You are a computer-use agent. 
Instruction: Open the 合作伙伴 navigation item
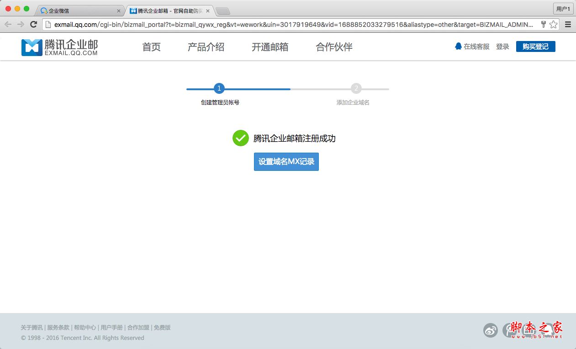pyautogui.click(x=333, y=47)
